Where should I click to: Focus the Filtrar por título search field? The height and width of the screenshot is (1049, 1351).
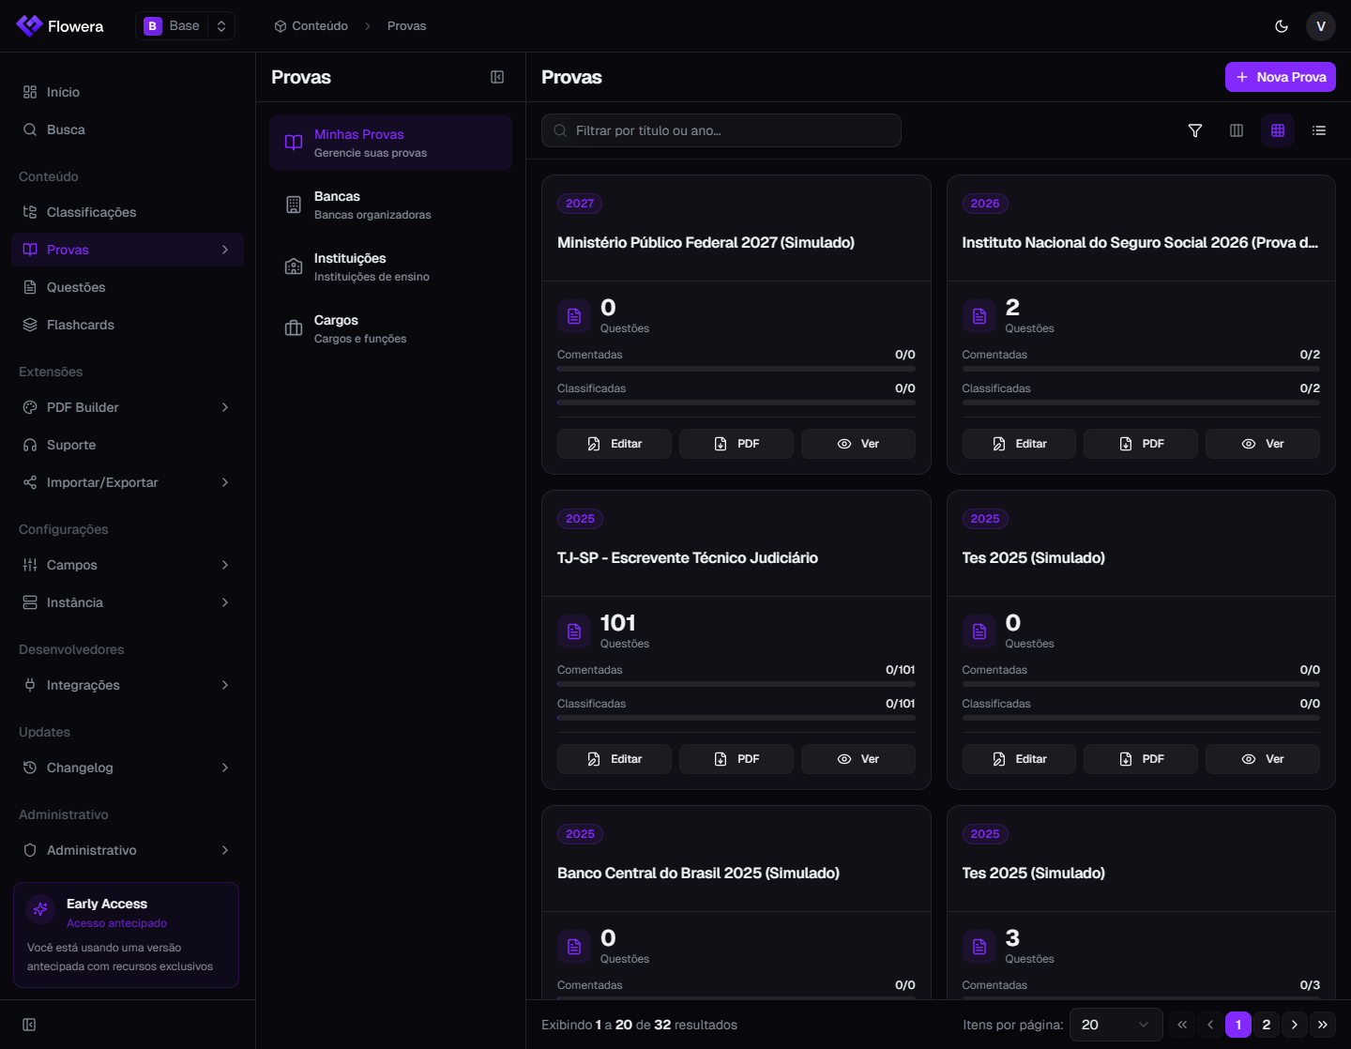coord(721,130)
